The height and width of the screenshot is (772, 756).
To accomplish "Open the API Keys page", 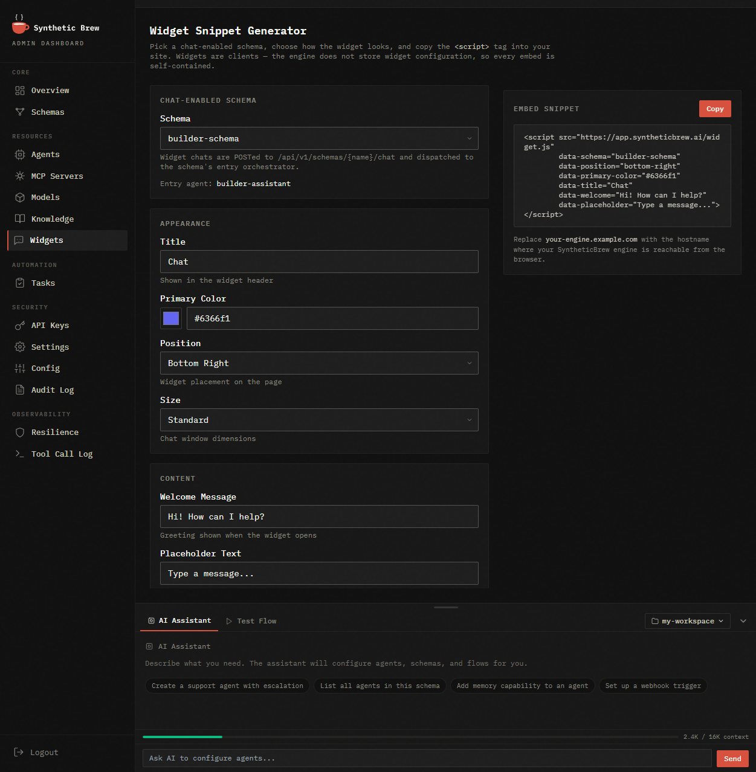I will 67,326.
